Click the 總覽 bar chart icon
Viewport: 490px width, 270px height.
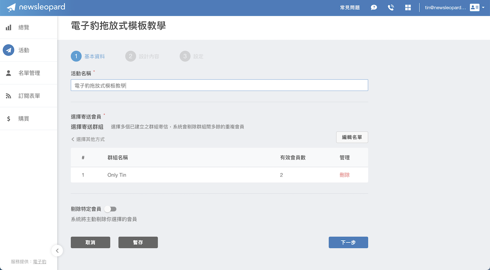pos(9,27)
